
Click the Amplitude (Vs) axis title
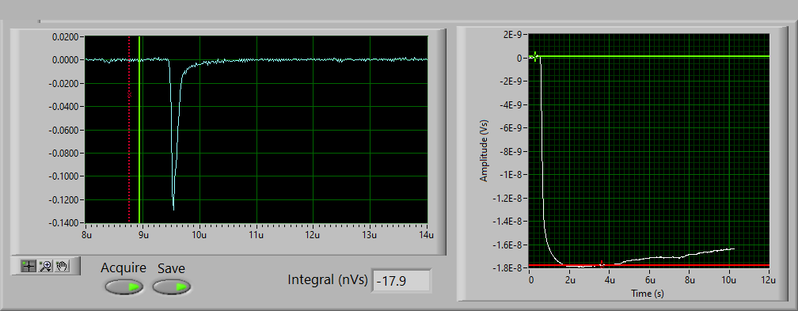[484, 153]
